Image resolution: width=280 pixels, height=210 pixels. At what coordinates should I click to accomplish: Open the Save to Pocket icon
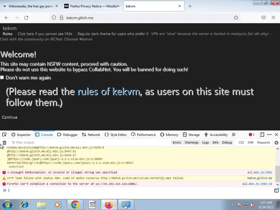pos(264,17)
